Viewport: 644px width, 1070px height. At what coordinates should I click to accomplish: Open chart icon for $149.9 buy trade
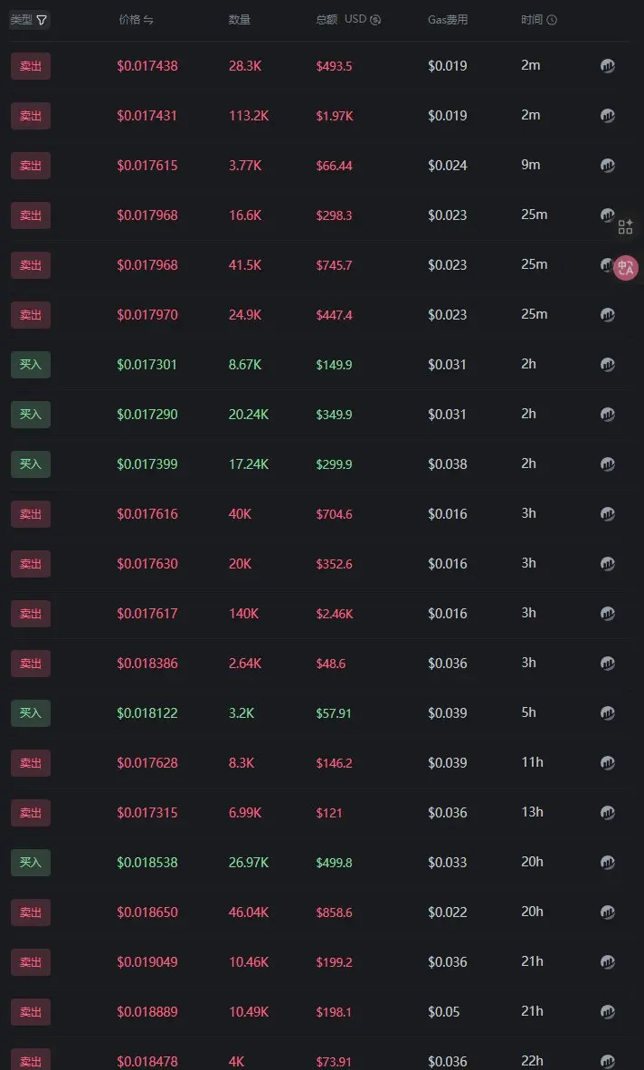[x=608, y=365]
